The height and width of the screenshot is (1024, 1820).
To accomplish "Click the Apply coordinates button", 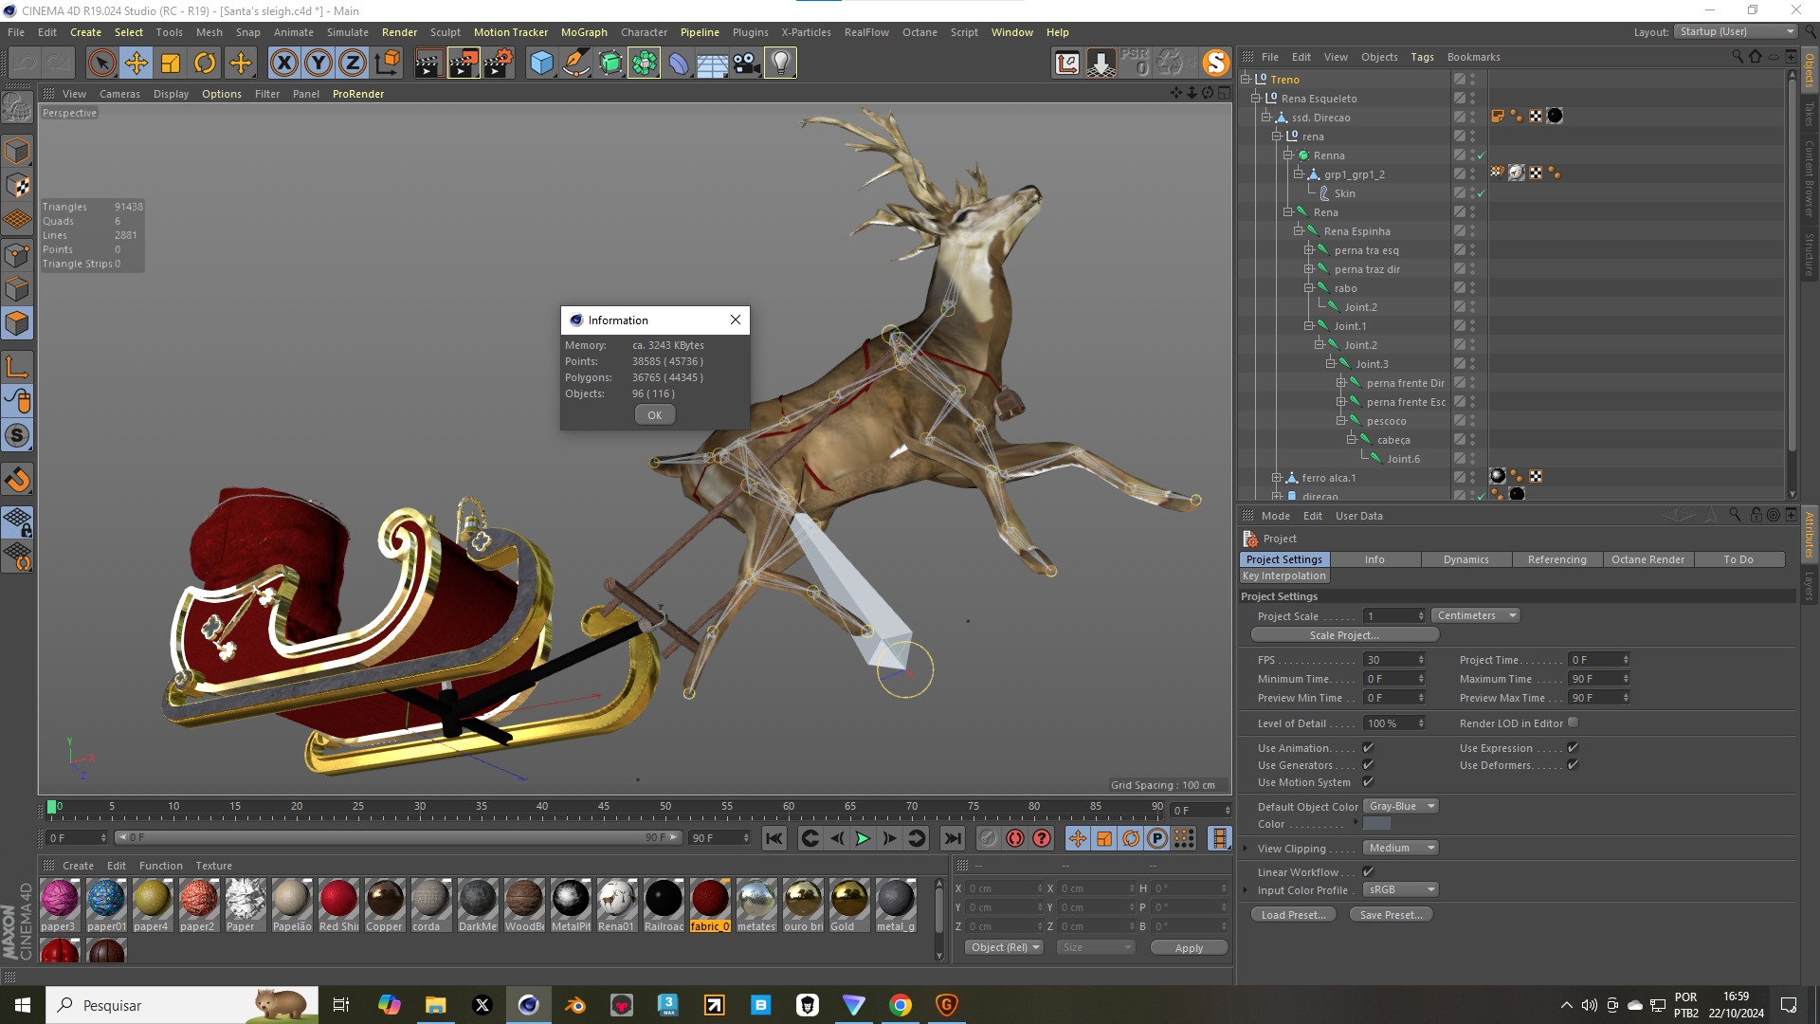I will pyautogui.click(x=1189, y=948).
